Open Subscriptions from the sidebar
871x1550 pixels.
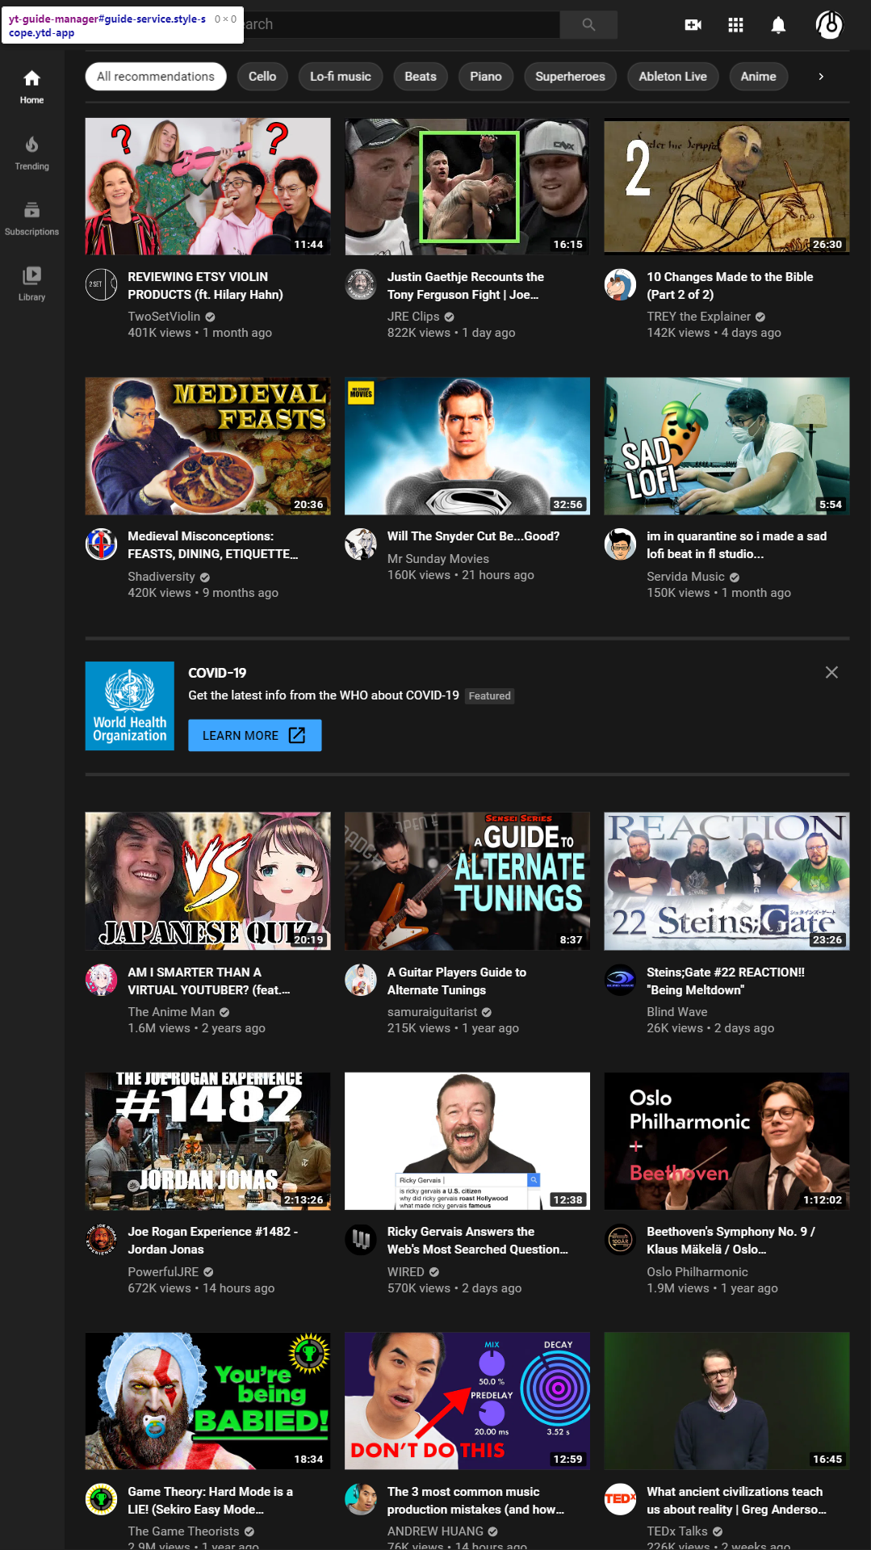(x=31, y=218)
